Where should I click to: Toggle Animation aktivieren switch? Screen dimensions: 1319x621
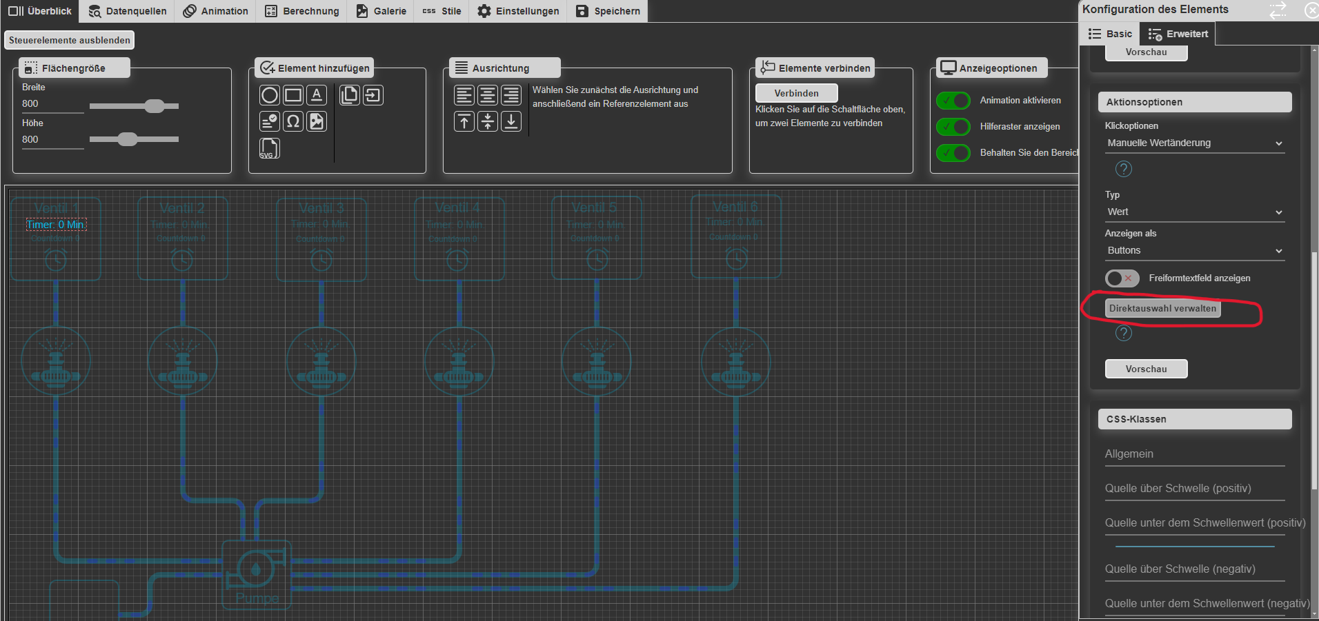point(953,101)
